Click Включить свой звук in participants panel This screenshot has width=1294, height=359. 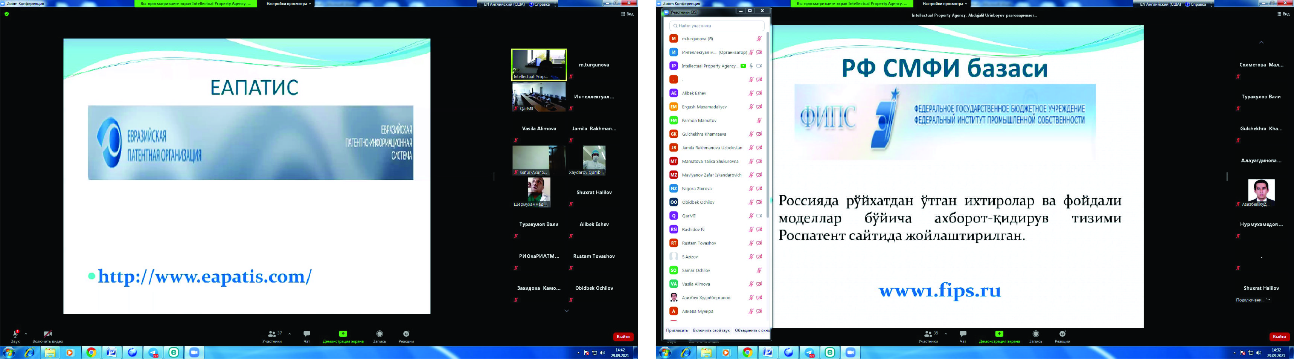click(711, 330)
